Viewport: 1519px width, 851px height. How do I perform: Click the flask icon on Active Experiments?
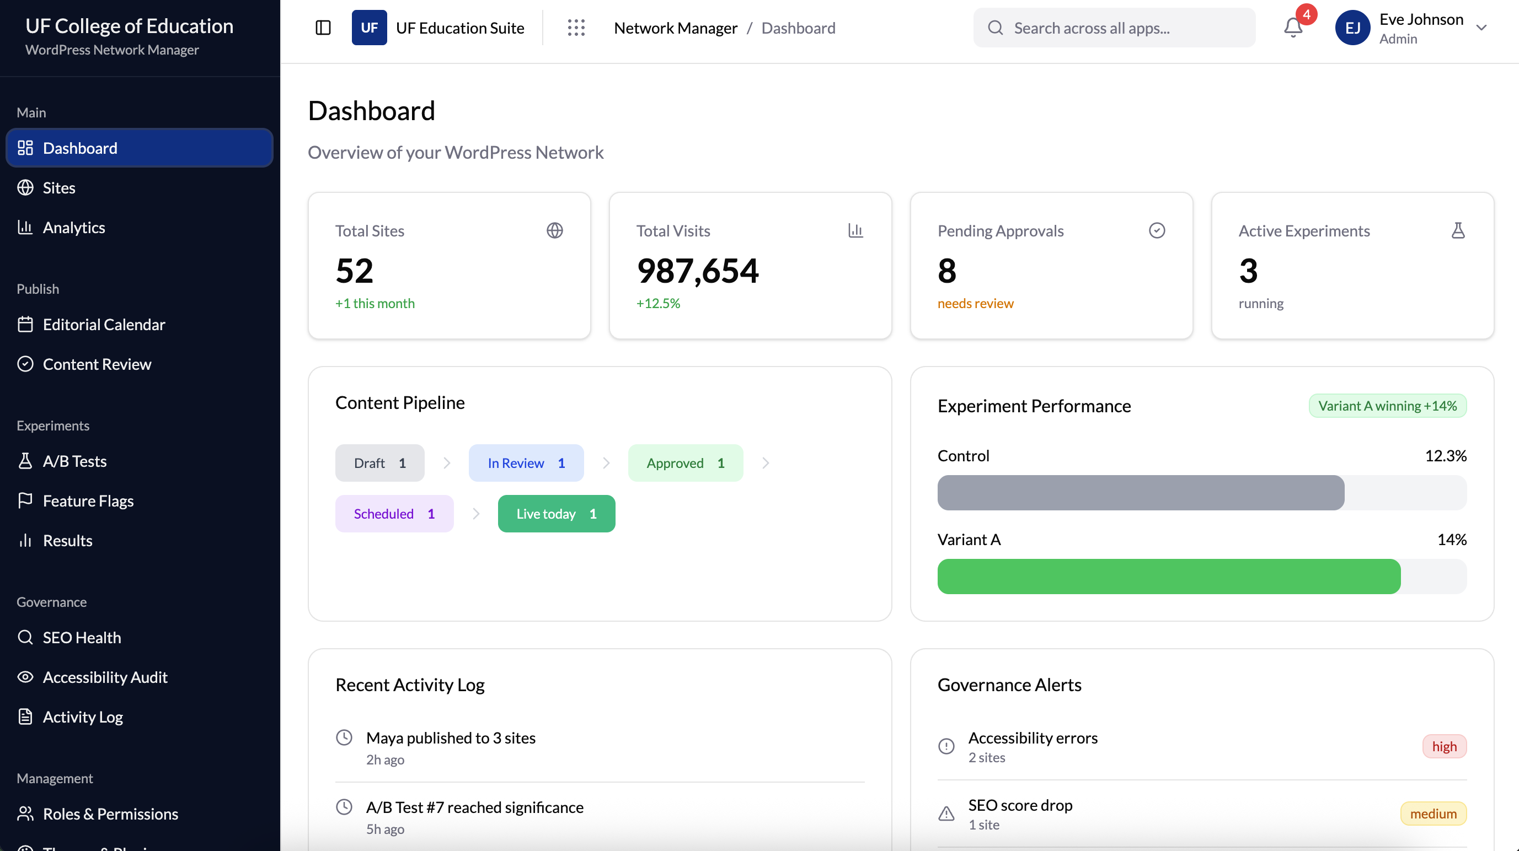pyautogui.click(x=1458, y=230)
